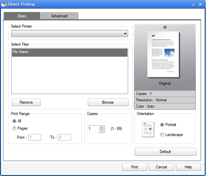This screenshot has width=206, height=176.
Task: Click the 'Copies : 1' summary row
Action: coord(165,93)
